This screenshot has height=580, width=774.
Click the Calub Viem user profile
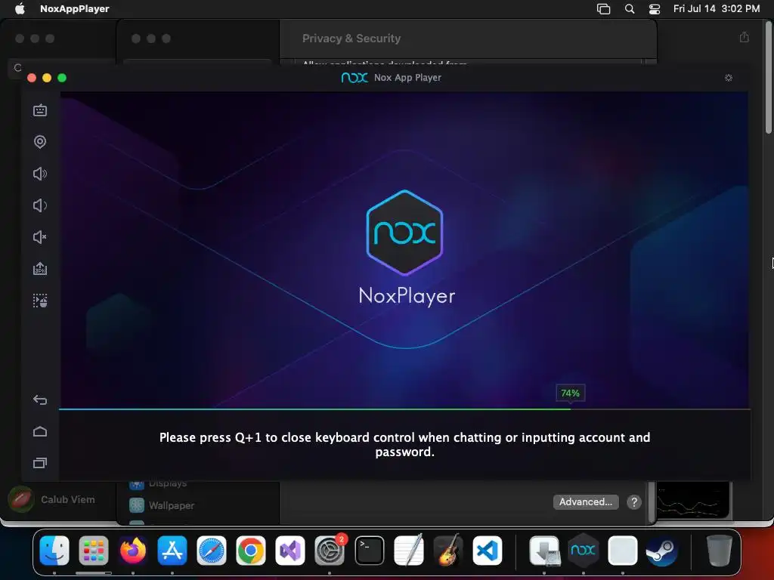click(x=52, y=499)
